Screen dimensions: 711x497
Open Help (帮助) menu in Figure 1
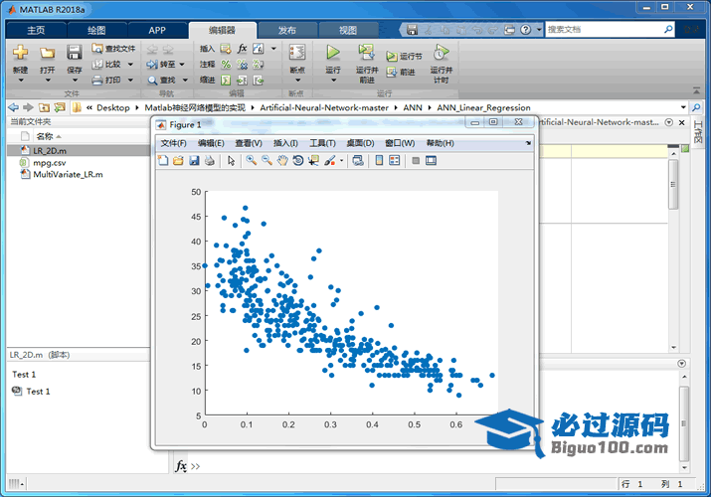click(x=440, y=143)
